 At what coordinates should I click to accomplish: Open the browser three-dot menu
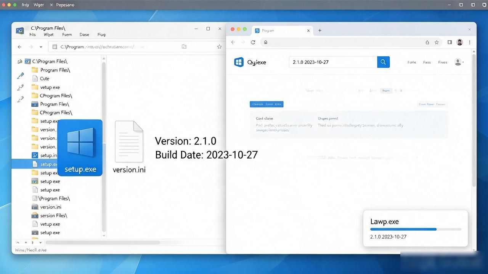pyautogui.click(x=470, y=42)
